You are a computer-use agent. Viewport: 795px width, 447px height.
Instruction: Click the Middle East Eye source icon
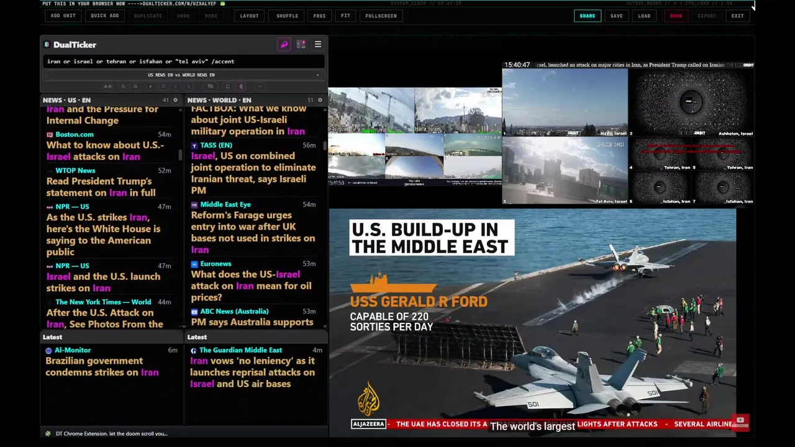pyautogui.click(x=194, y=205)
